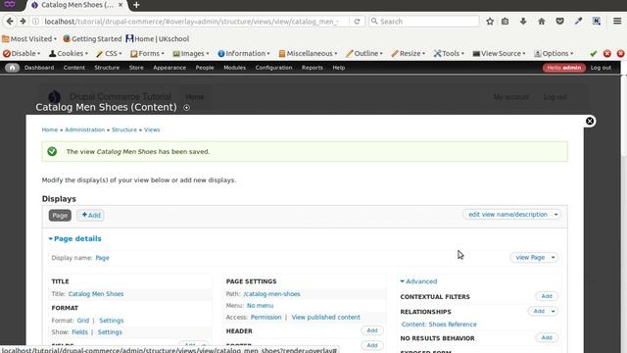Click the view Page button
The image size is (627, 353).
click(530, 257)
